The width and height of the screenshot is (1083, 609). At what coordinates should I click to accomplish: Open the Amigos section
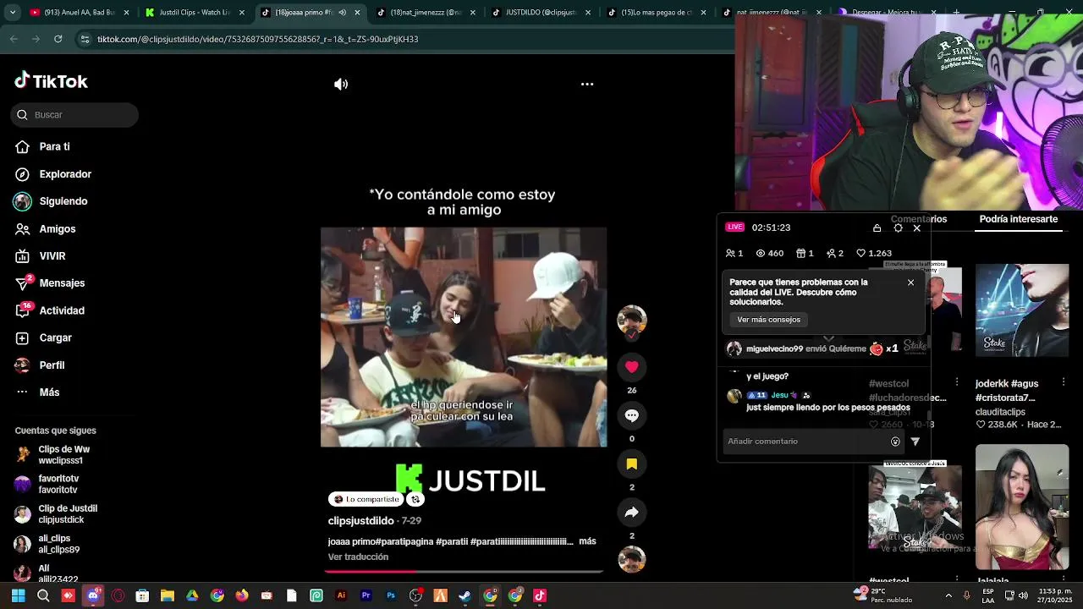(x=57, y=228)
